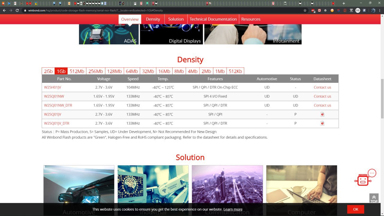Reload the Winbond page
The width and height of the screenshot is (384, 216).
coord(17,10)
